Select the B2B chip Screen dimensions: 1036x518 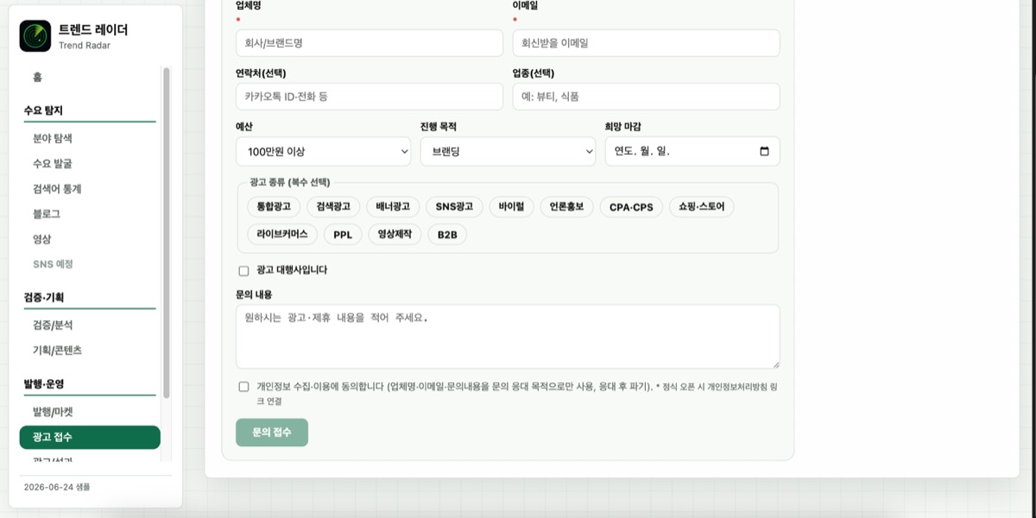(447, 234)
